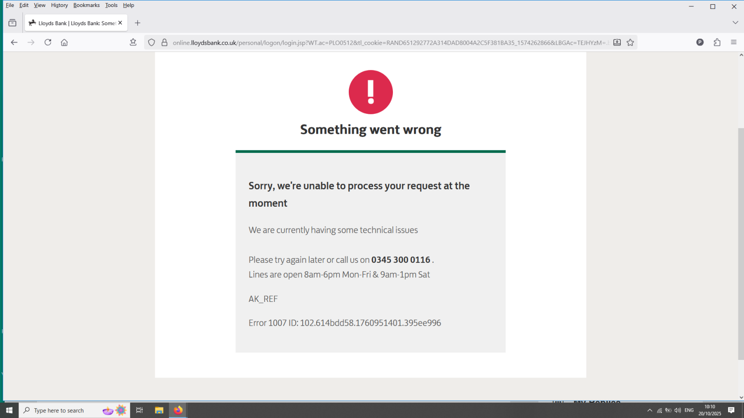Image resolution: width=744 pixels, height=418 pixels.
Task: Click the tracking protection shield icon
Action: point(152,42)
